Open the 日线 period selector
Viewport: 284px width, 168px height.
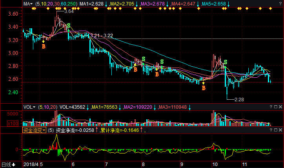click(x=9, y=164)
